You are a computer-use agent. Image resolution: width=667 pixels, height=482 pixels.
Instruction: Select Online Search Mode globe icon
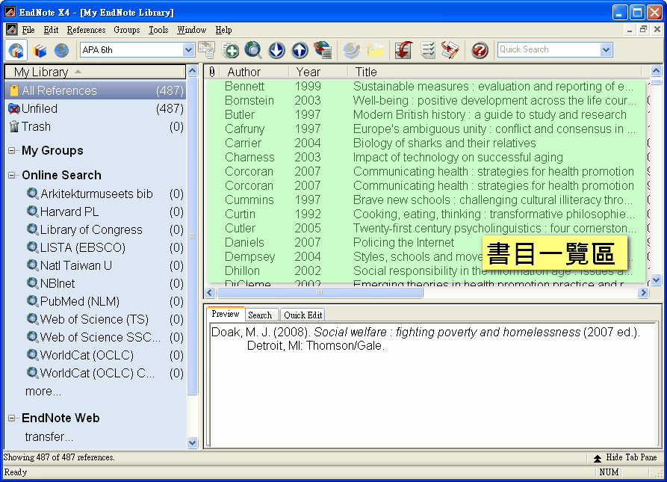tap(62, 50)
